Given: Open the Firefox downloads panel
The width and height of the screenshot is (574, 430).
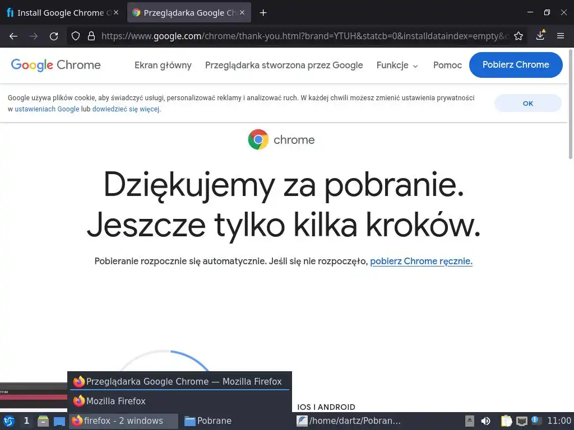Looking at the screenshot, I should [x=540, y=35].
